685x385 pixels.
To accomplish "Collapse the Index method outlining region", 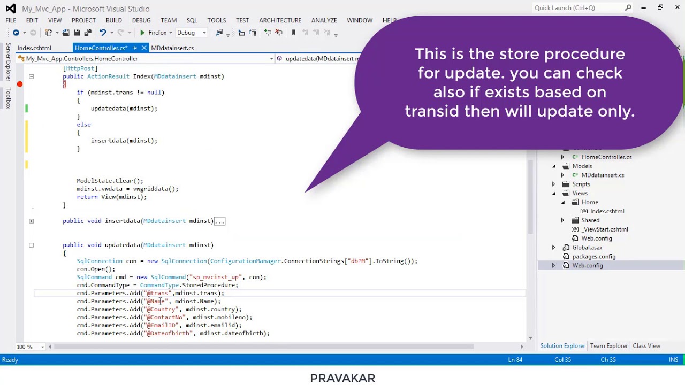I will [31, 76].
